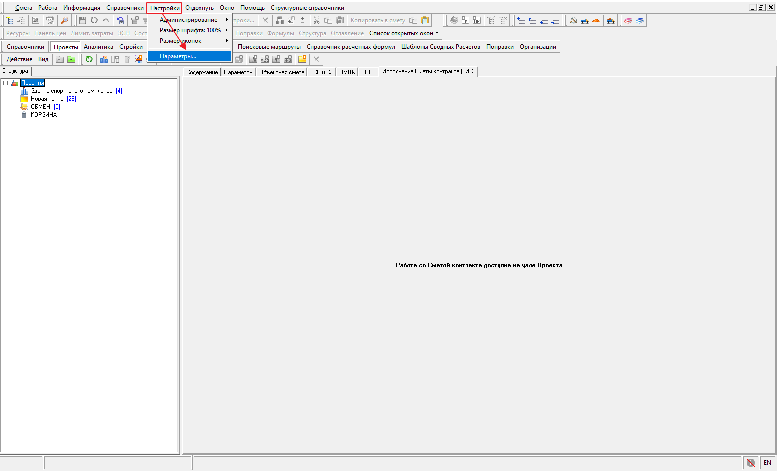Click the pink stacked books icon
Screen dimensions: 777x472
pos(628,20)
